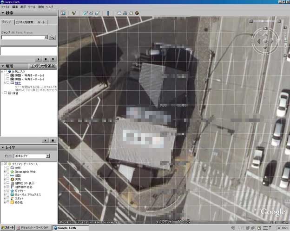
Task: Toggle the Geographic Web layer checkbox
Action: 8,171
